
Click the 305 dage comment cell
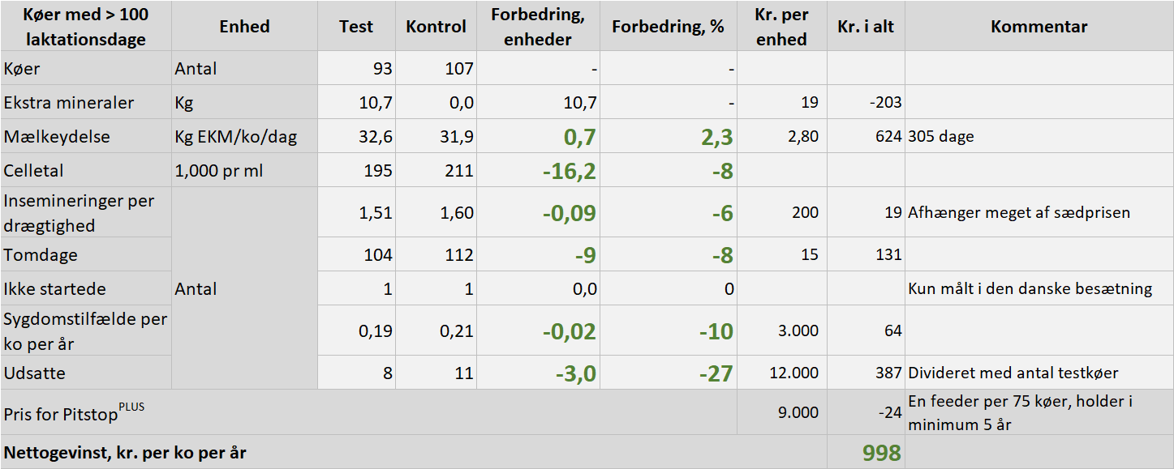coord(941,137)
